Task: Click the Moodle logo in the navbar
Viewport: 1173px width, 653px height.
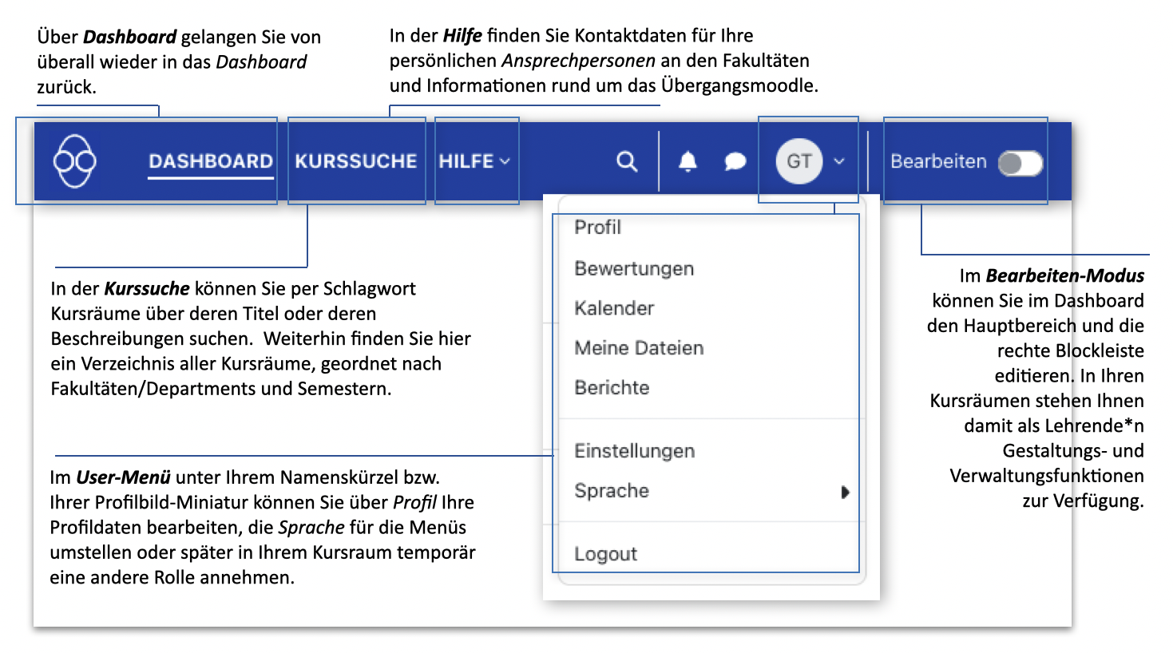Action: (x=75, y=161)
